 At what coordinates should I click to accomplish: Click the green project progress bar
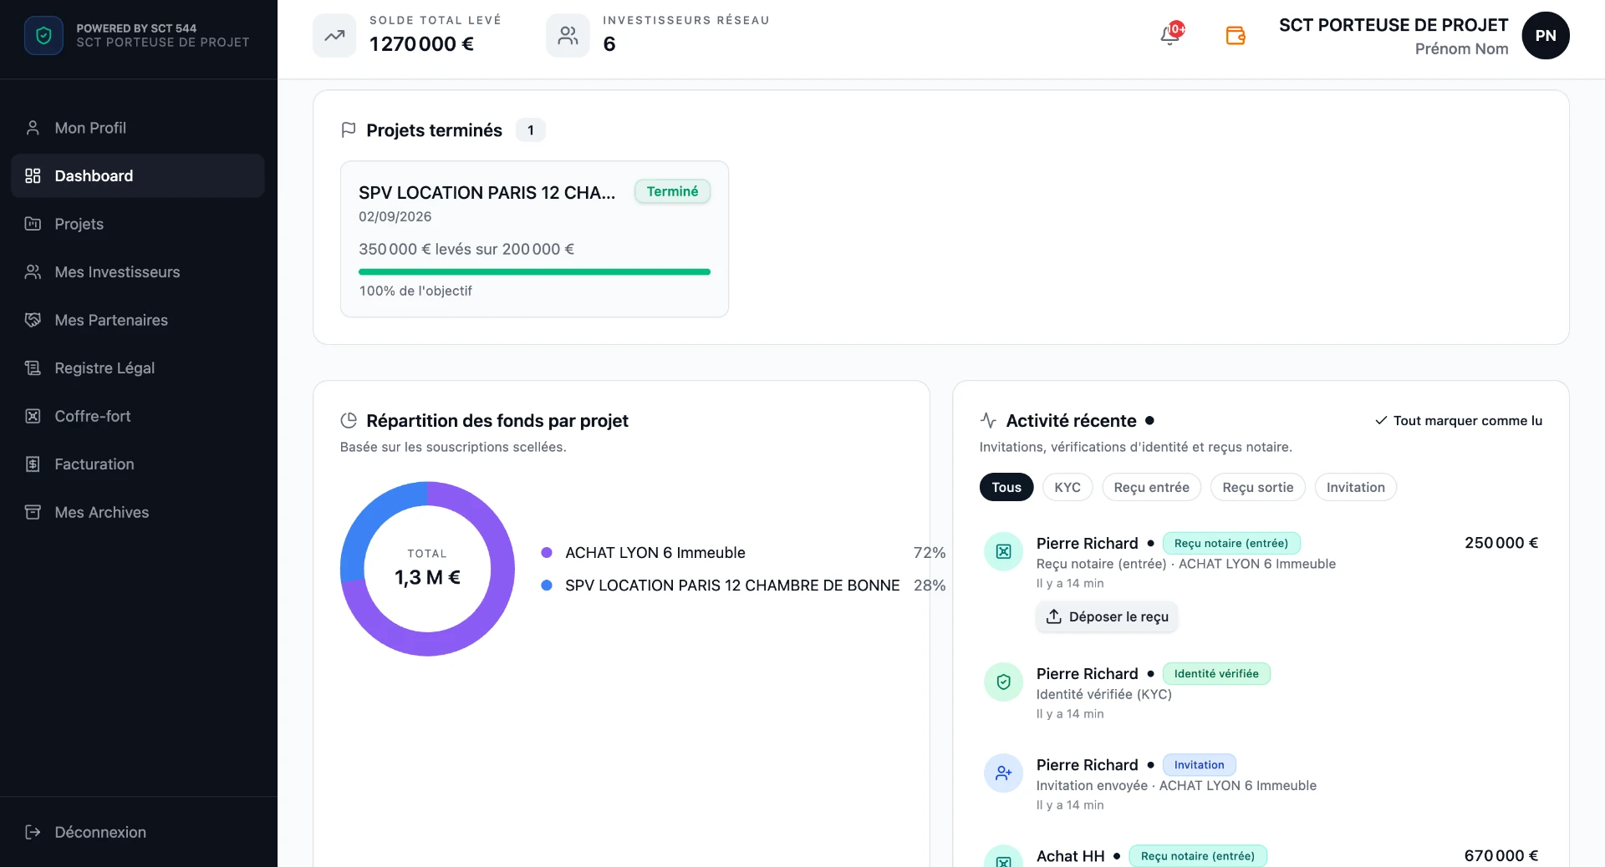534,272
